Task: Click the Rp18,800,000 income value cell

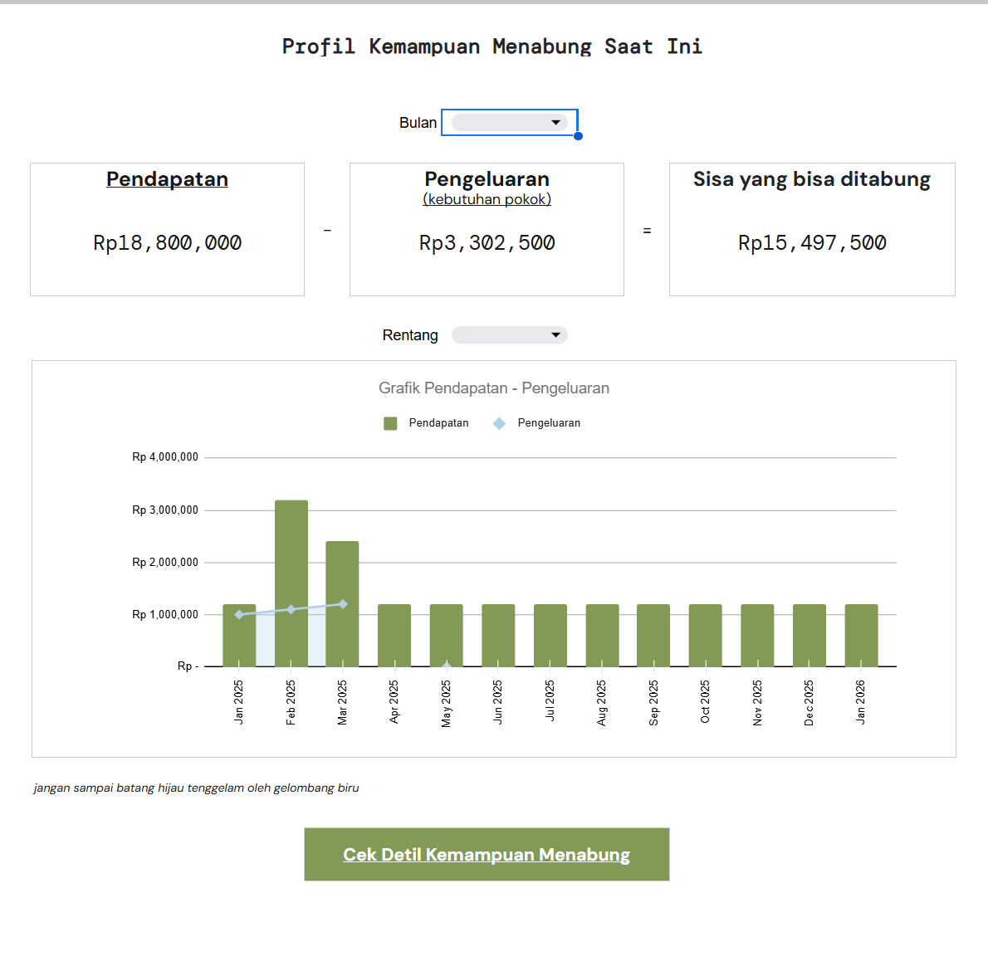Action: (x=167, y=243)
